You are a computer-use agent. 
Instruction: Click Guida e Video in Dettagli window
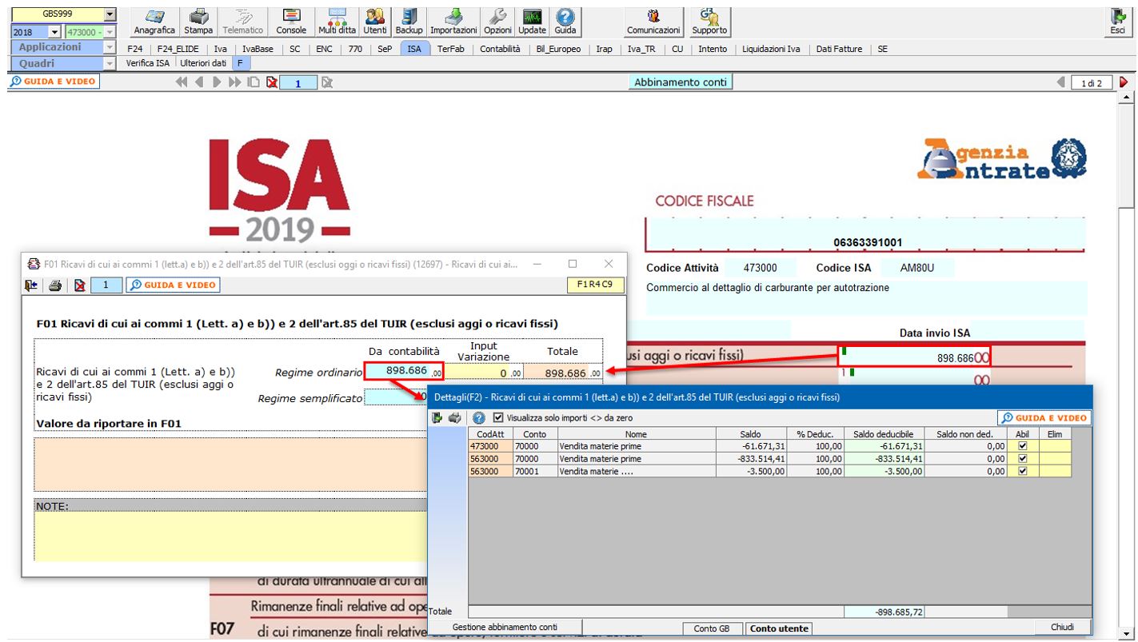[1044, 417]
